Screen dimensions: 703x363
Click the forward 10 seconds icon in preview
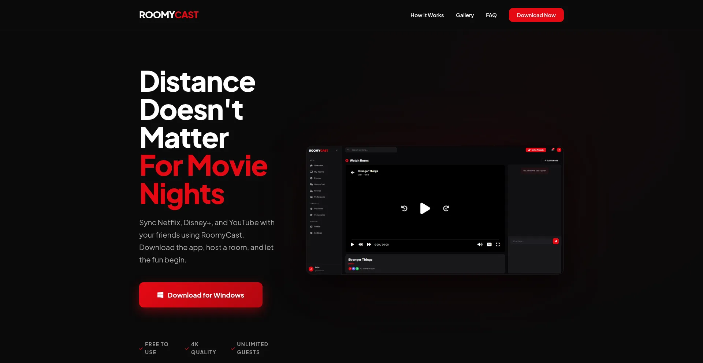pos(446,208)
